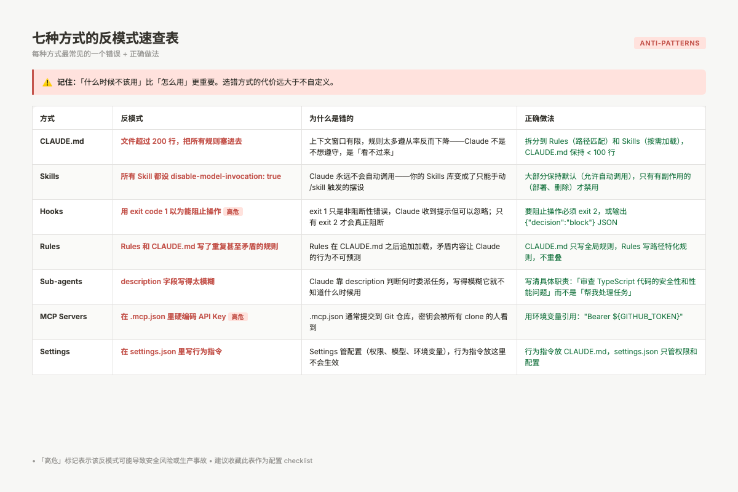
Task: Click the correct practice starting 写清具体职责
Action: click(x=610, y=287)
